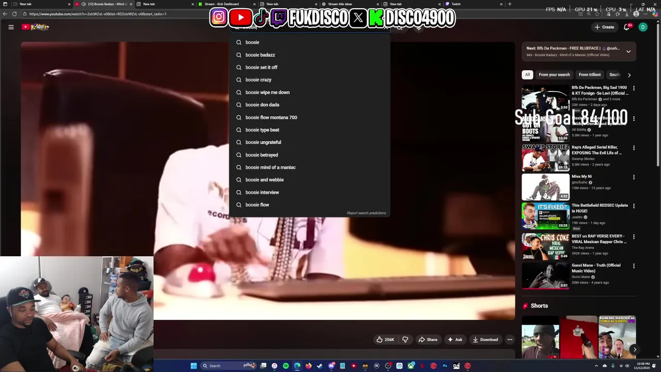
Task: Open options for Gucci Mane - Truth video
Action: (634, 266)
